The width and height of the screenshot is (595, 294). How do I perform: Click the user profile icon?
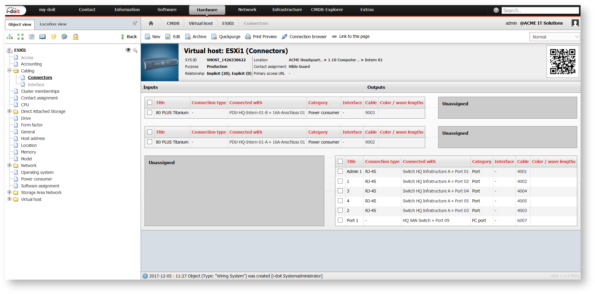575,23
